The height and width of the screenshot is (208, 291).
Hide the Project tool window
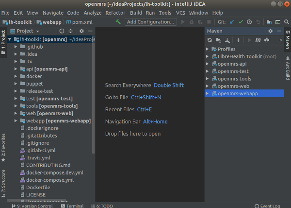tap(90, 31)
